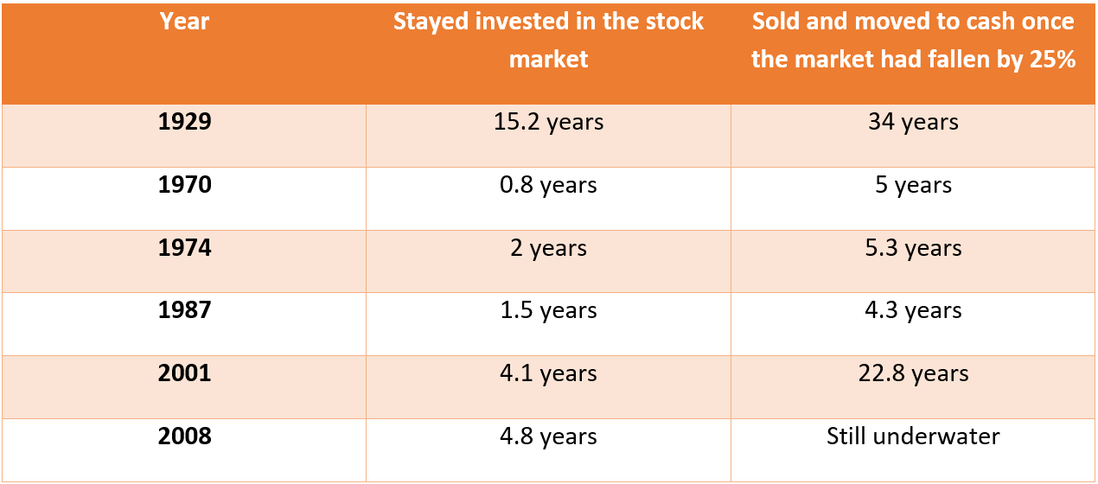Click the "Year" column header
Image resolution: width=1098 pixels, height=484 pixels.
click(184, 22)
